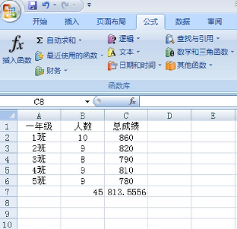Click the 最近使用的函数 star book icon
Image resolution: width=237 pixels, height=229 pixels.
click(x=39, y=56)
